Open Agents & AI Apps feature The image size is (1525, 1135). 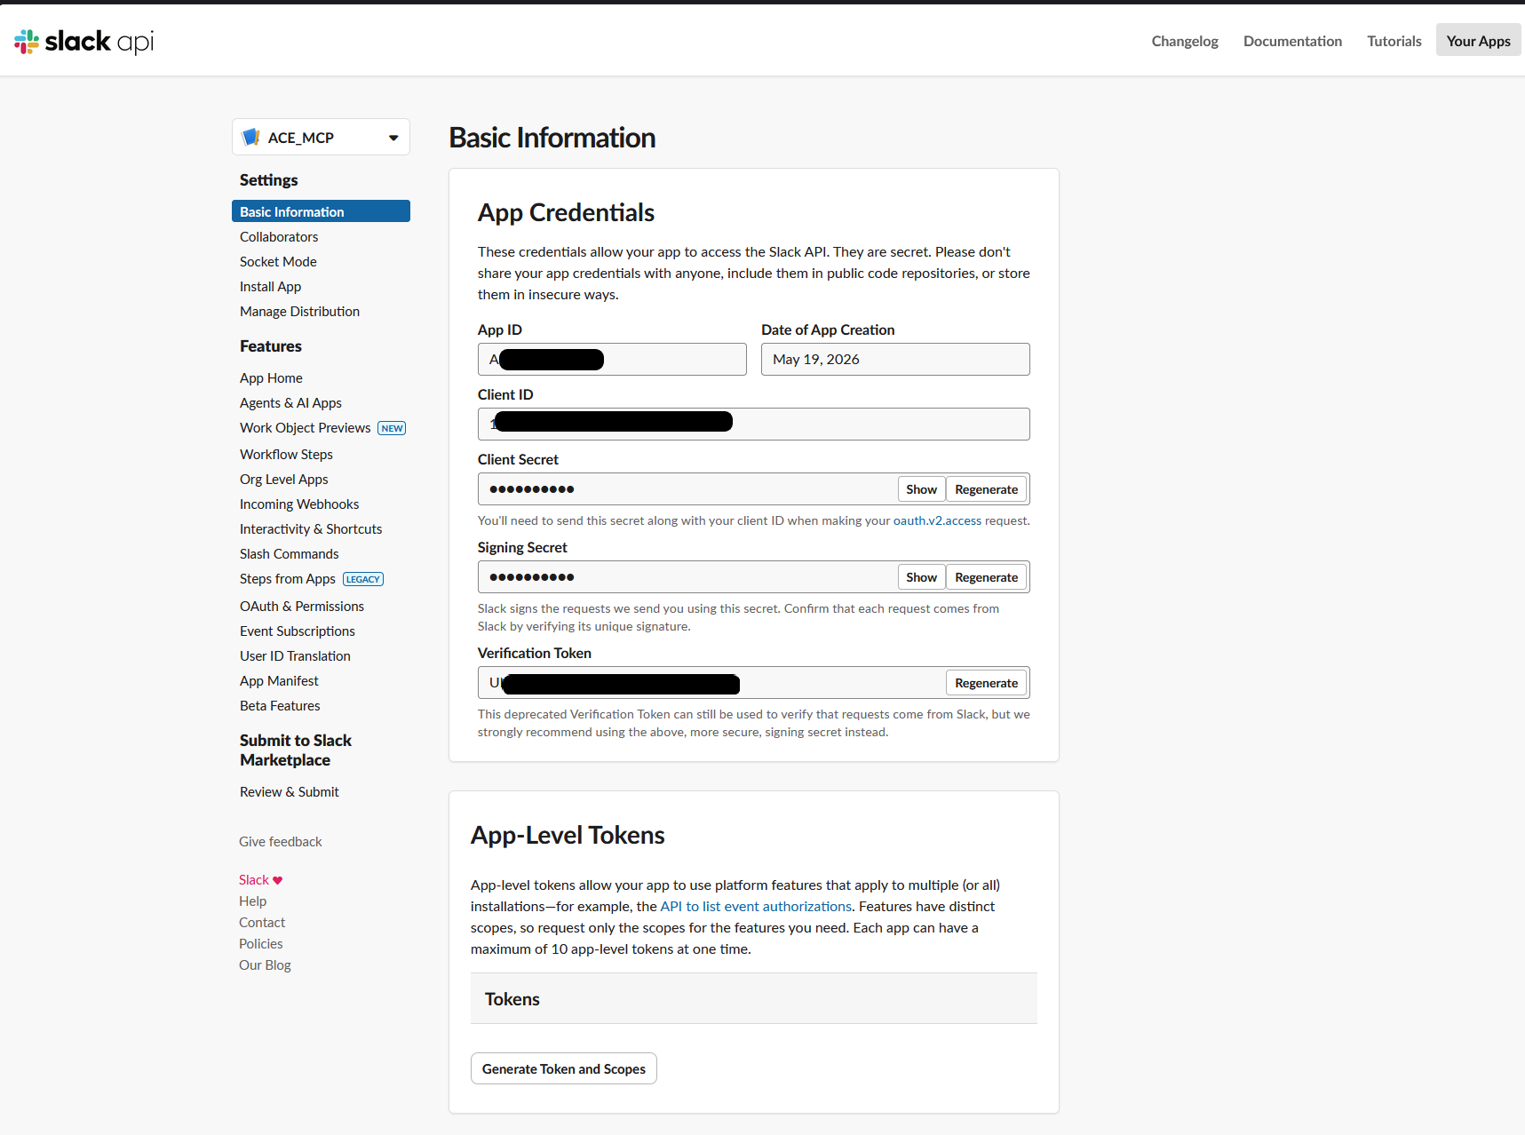pyautogui.click(x=290, y=402)
